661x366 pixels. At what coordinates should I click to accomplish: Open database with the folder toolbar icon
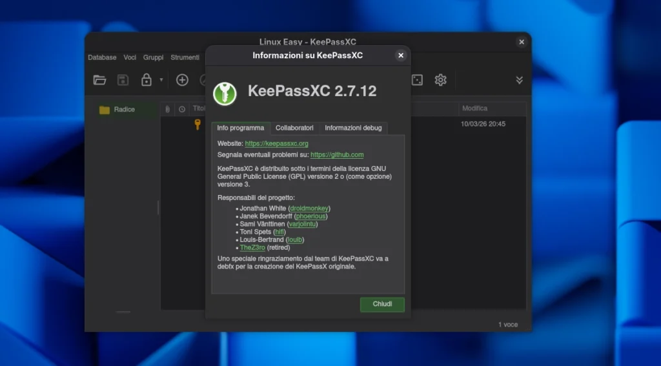(x=99, y=80)
